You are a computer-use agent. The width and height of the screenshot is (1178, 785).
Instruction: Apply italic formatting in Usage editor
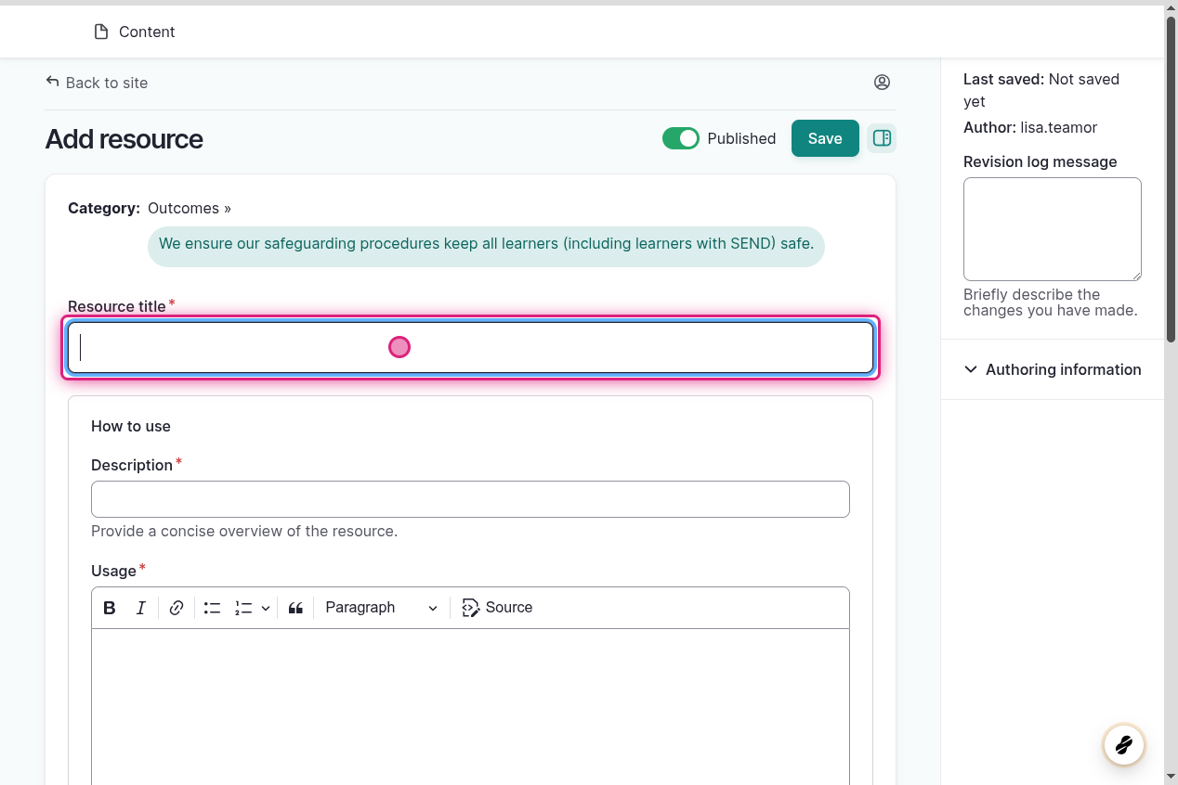pos(141,608)
